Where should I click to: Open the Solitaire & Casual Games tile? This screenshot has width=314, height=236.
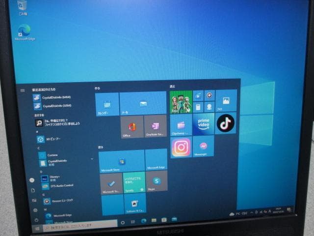click(x=135, y=204)
